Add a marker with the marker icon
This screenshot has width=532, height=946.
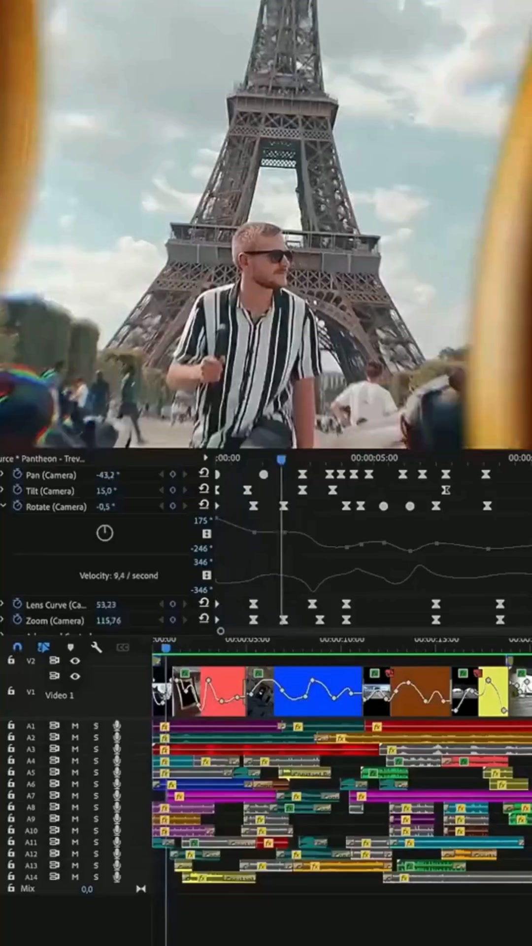[70, 647]
